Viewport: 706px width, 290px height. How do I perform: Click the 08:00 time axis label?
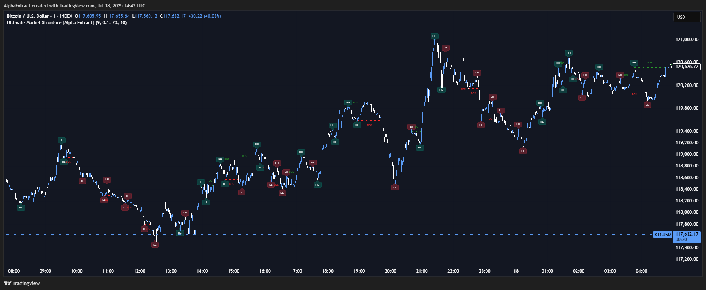pos(14,271)
